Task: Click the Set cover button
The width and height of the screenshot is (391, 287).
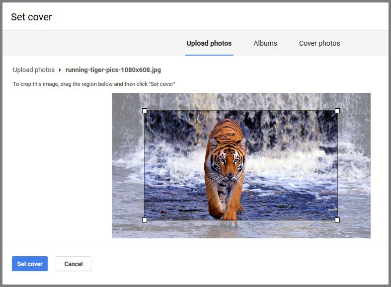Action: (30, 264)
